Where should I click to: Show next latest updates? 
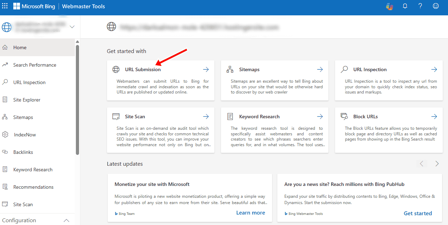tap(437, 164)
